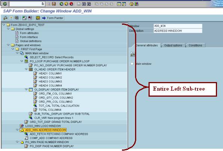Select SUB_TOTAL_DISPLAY DISPLAY SUB TOTAL node
The height and width of the screenshot is (151, 223).
pyautogui.click(x=62, y=114)
